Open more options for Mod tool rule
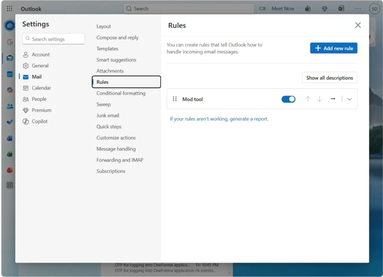Screen dimensions: 383x277 point(333,99)
